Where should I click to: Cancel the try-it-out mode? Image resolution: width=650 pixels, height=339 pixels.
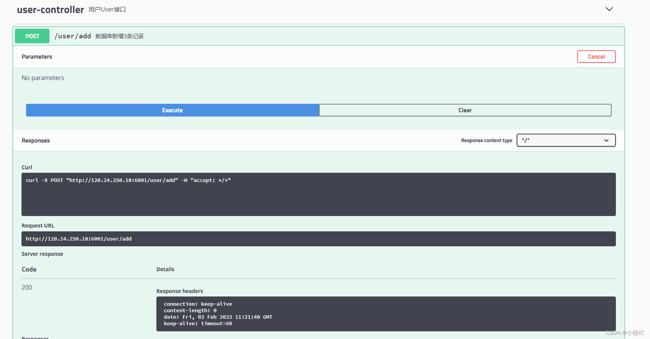coord(596,57)
